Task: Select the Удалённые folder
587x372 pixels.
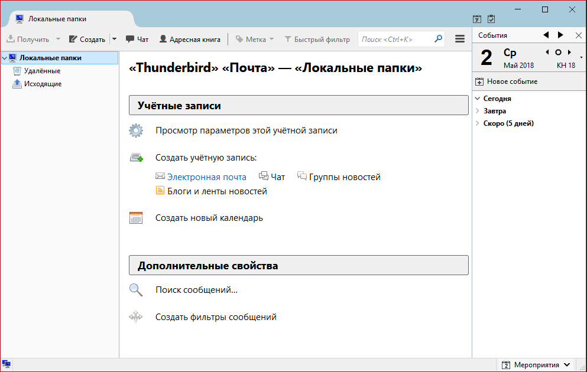Action: pyautogui.click(x=42, y=71)
